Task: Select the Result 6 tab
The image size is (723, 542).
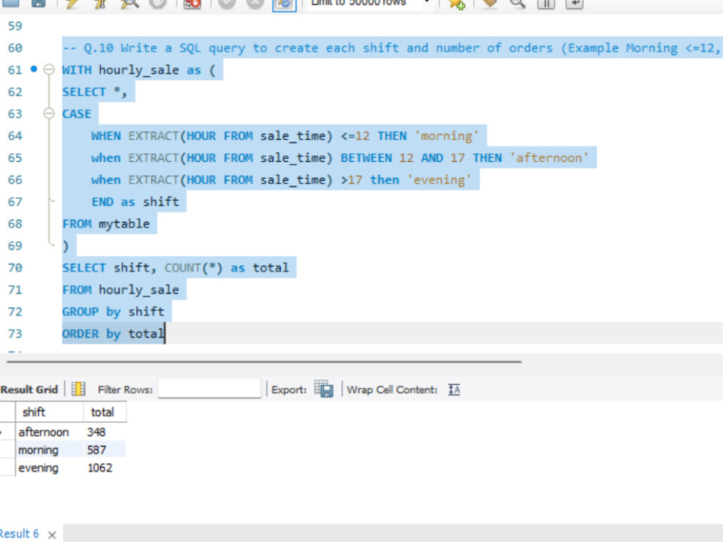Action: [x=20, y=534]
